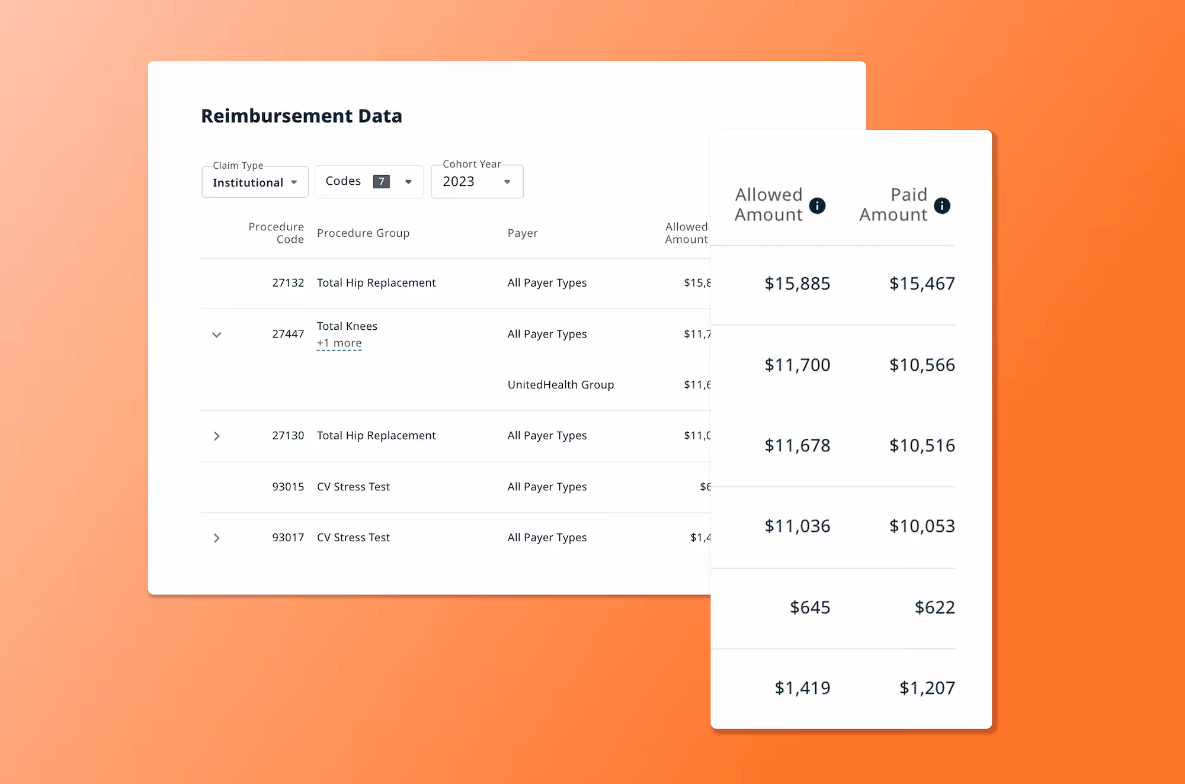Click the $645 allowed amount cell
This screenshot has width=1185, height=784.
point(809,608)
